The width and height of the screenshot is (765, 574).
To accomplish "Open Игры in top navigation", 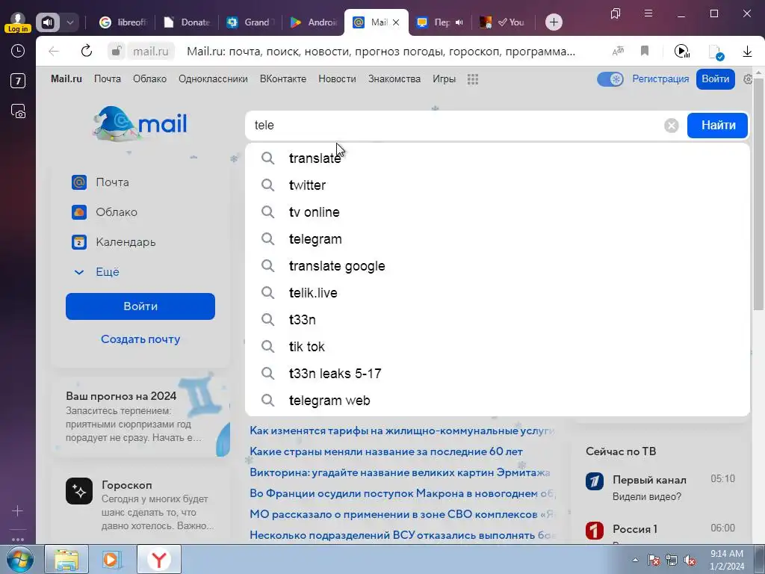I will pos(444,79).
